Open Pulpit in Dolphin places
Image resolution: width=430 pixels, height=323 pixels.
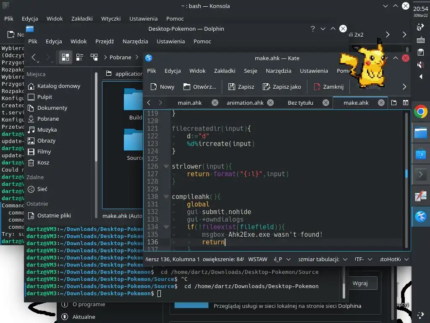40,97
